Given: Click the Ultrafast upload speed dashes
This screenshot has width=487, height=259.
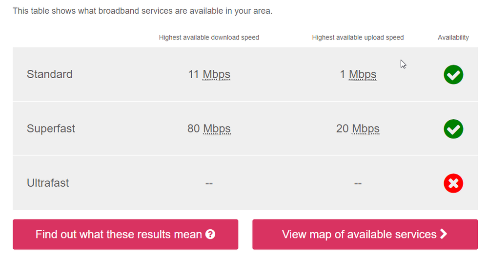Looking at the screenshot, I should tap(358, 184).
